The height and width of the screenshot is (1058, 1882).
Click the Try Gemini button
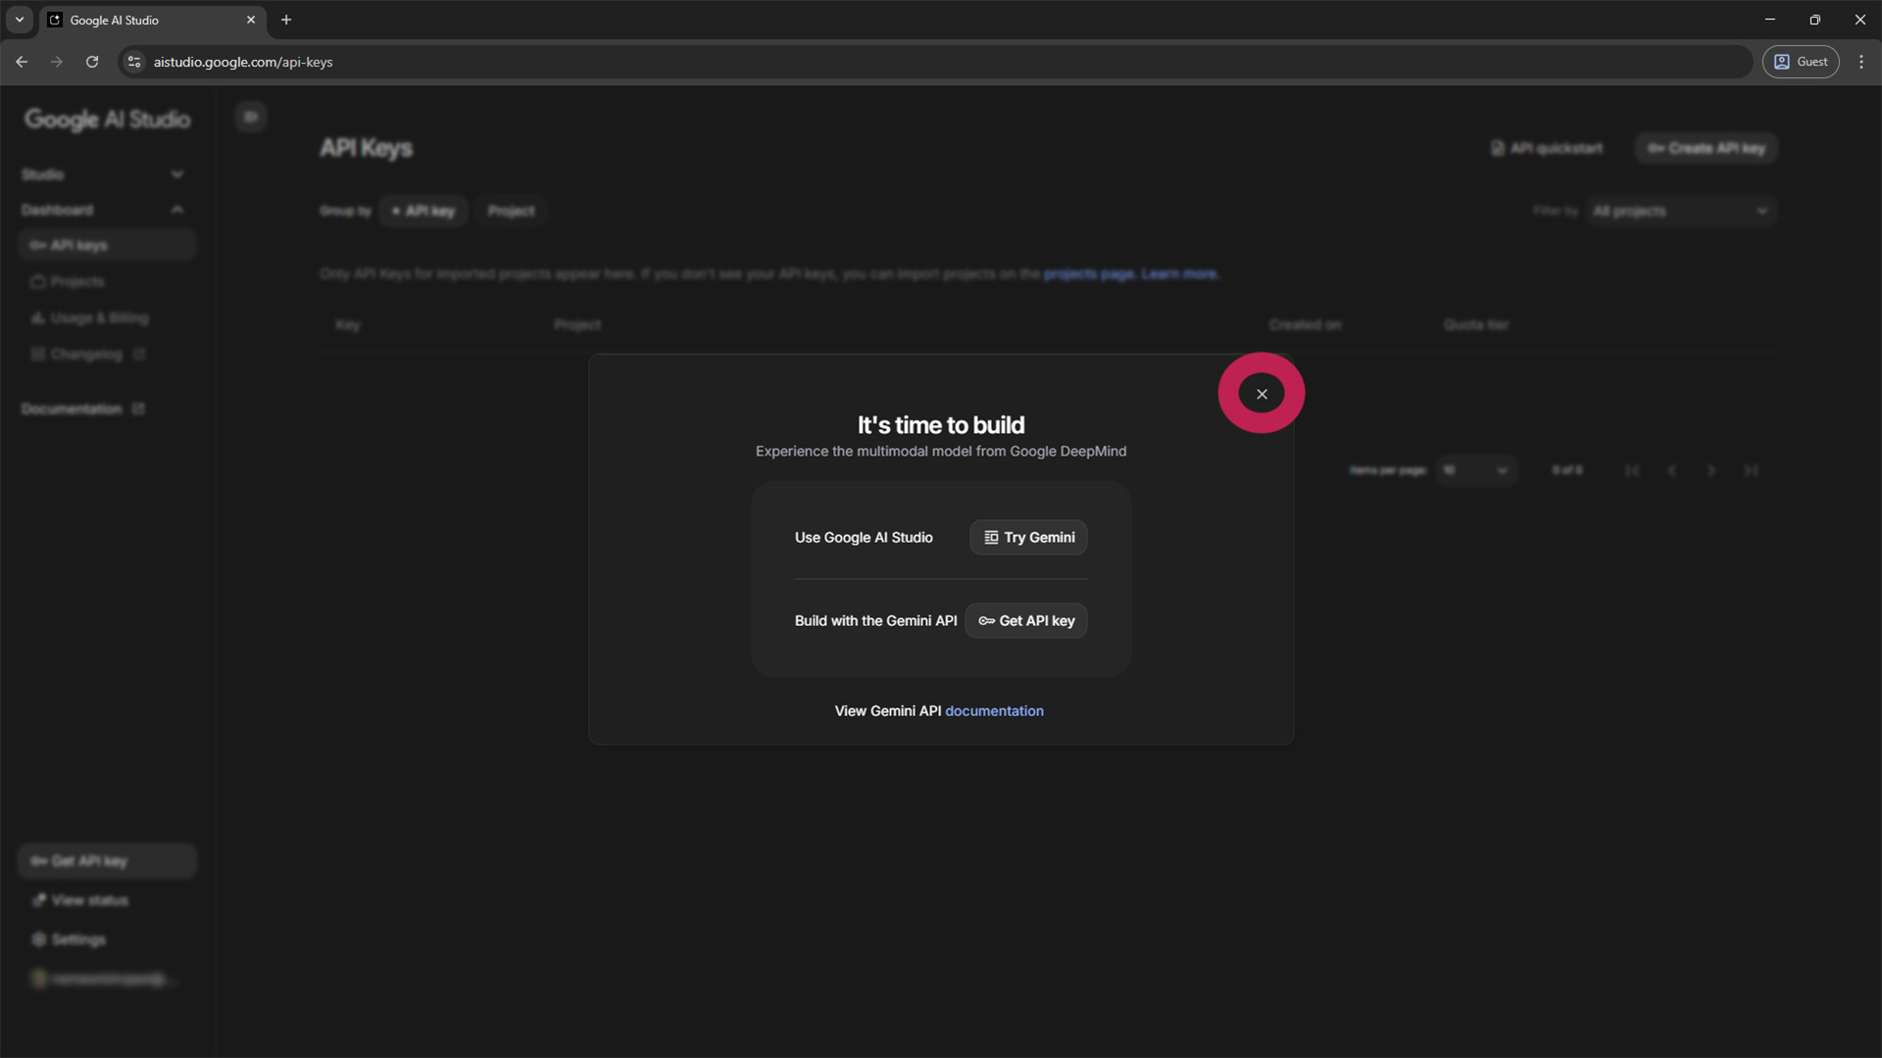click(x=1028, y=537)
